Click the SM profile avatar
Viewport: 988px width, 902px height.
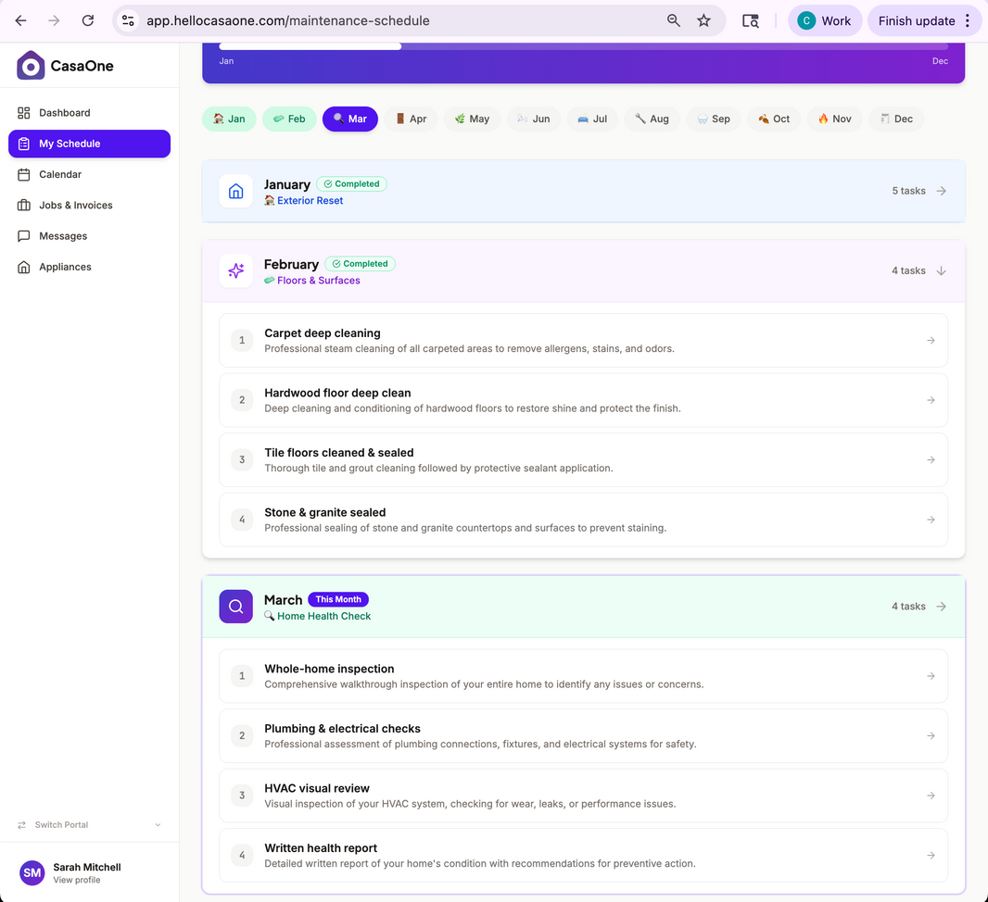click(x=32, y=872)
